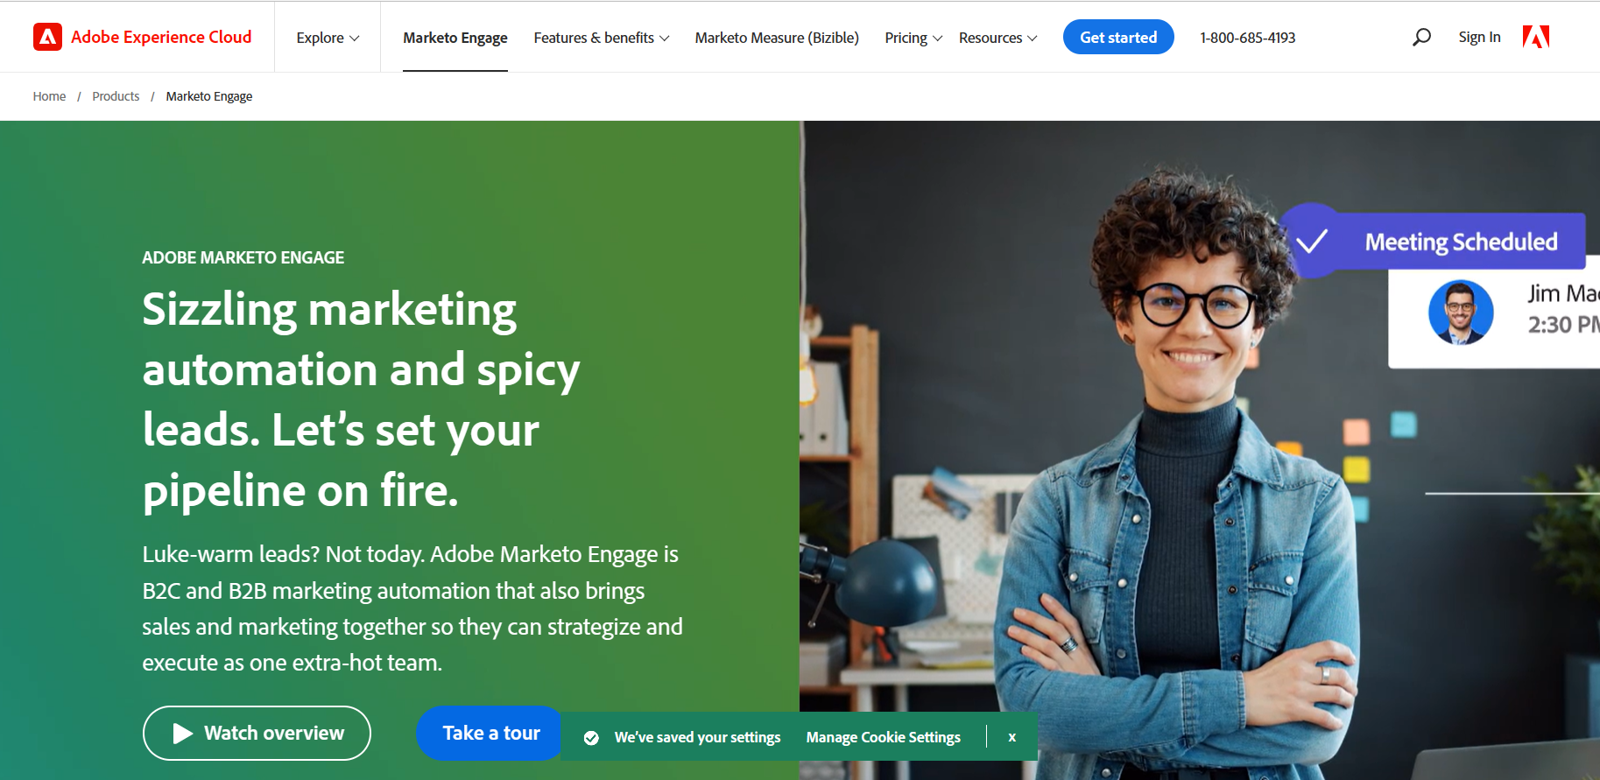Expand the Resources dropdown
Viewport: 1600px width, 780px height.
tap(997, 38)
